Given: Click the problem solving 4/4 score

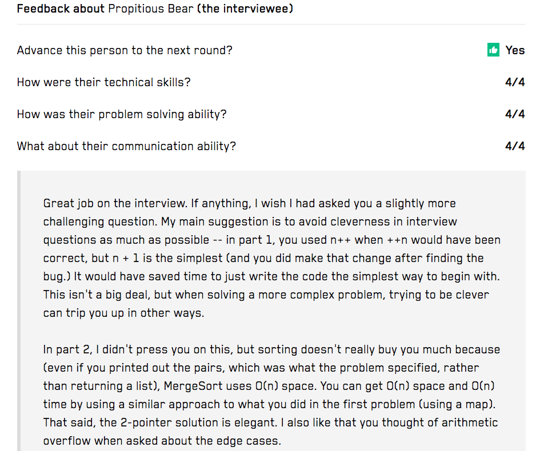Looking at the screenshot, I should [515, 114].
